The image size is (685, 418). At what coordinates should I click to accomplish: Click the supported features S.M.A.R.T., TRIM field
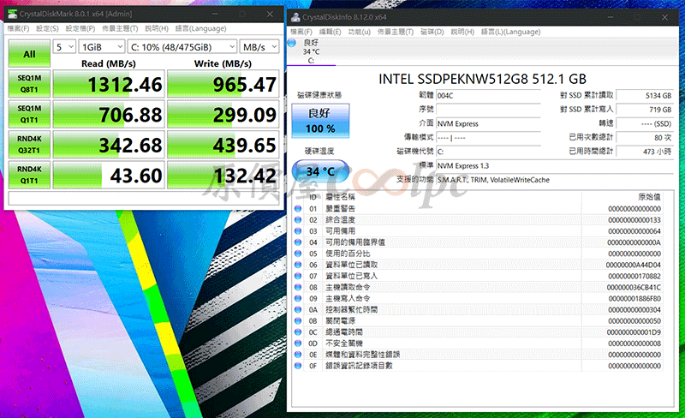point(554,180)
